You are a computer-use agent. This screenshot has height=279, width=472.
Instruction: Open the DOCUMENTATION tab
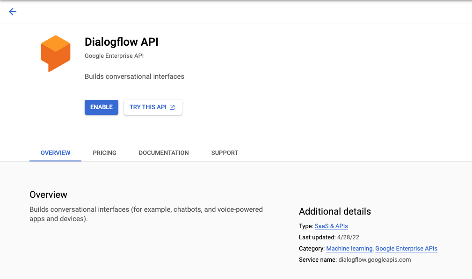point(163,153)
